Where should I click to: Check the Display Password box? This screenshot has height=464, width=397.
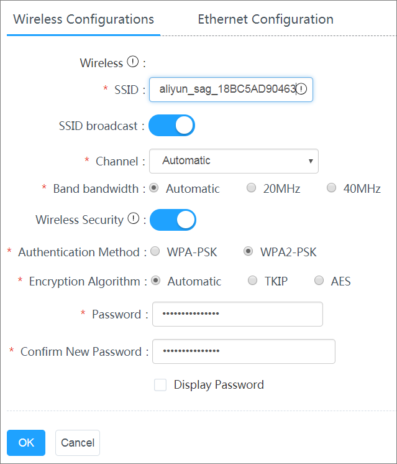[160, 385]
